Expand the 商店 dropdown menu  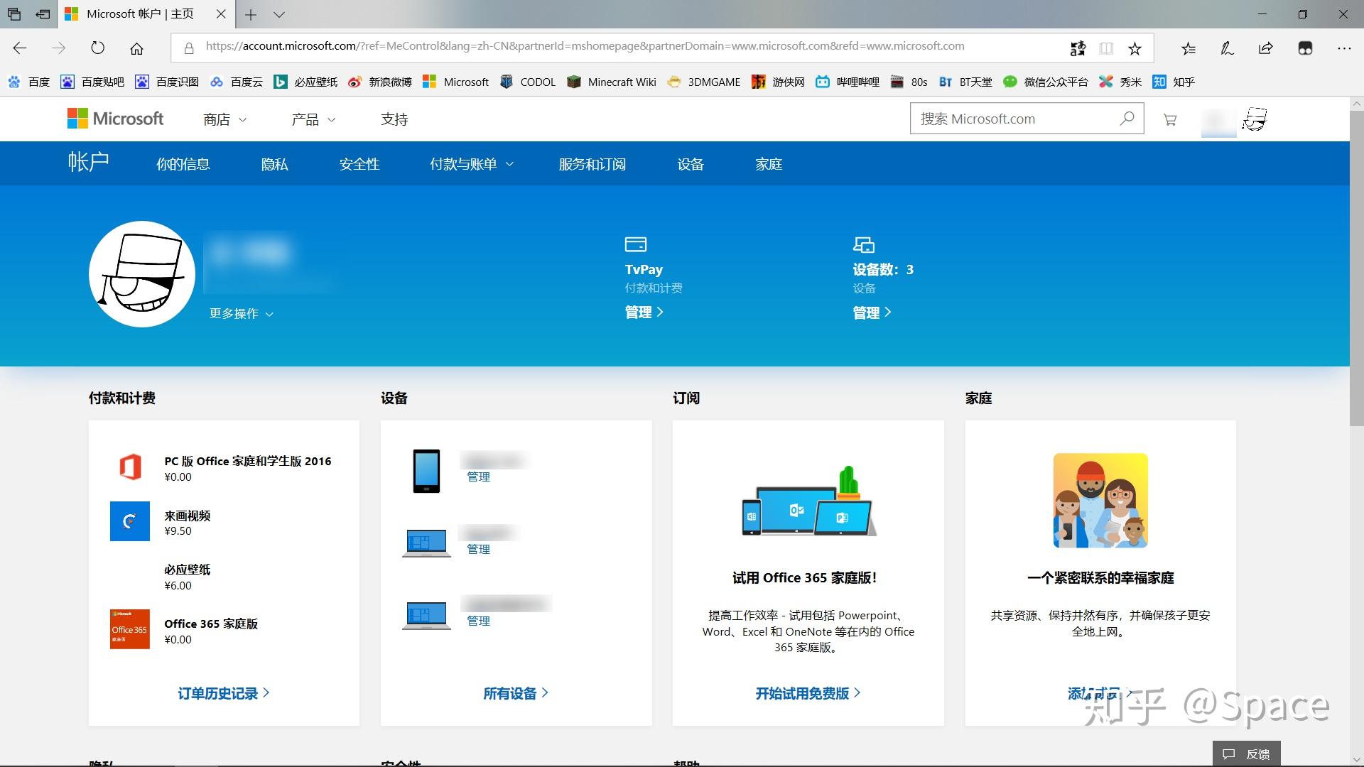pyautogui.click(x=224, y=119)
